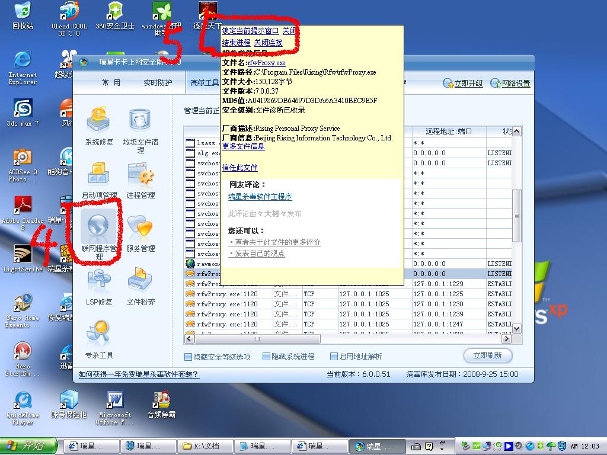607x455 pixels.
Task: Click the list's scroll down arrow
Action: pyautogui.click(x=517, y=329)
